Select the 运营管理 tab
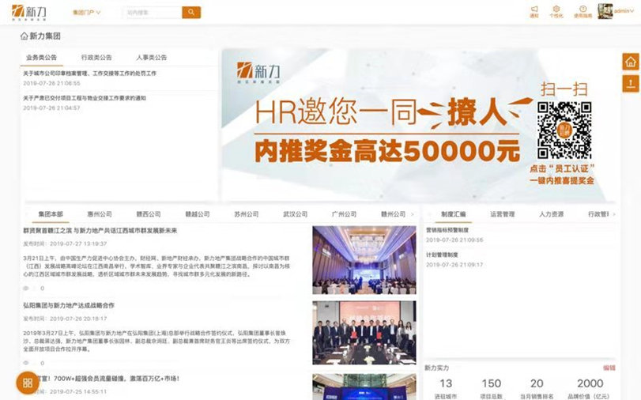The height and width of the screenshot is (400, 641). 503,214
